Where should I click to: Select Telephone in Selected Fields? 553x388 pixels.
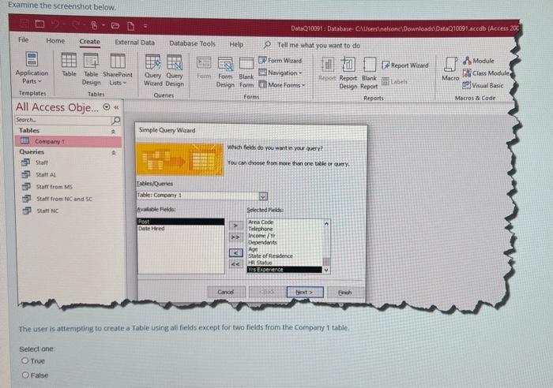click(x=260, y=229)
